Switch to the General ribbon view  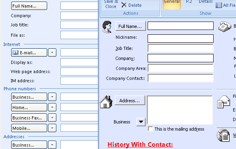172,4
